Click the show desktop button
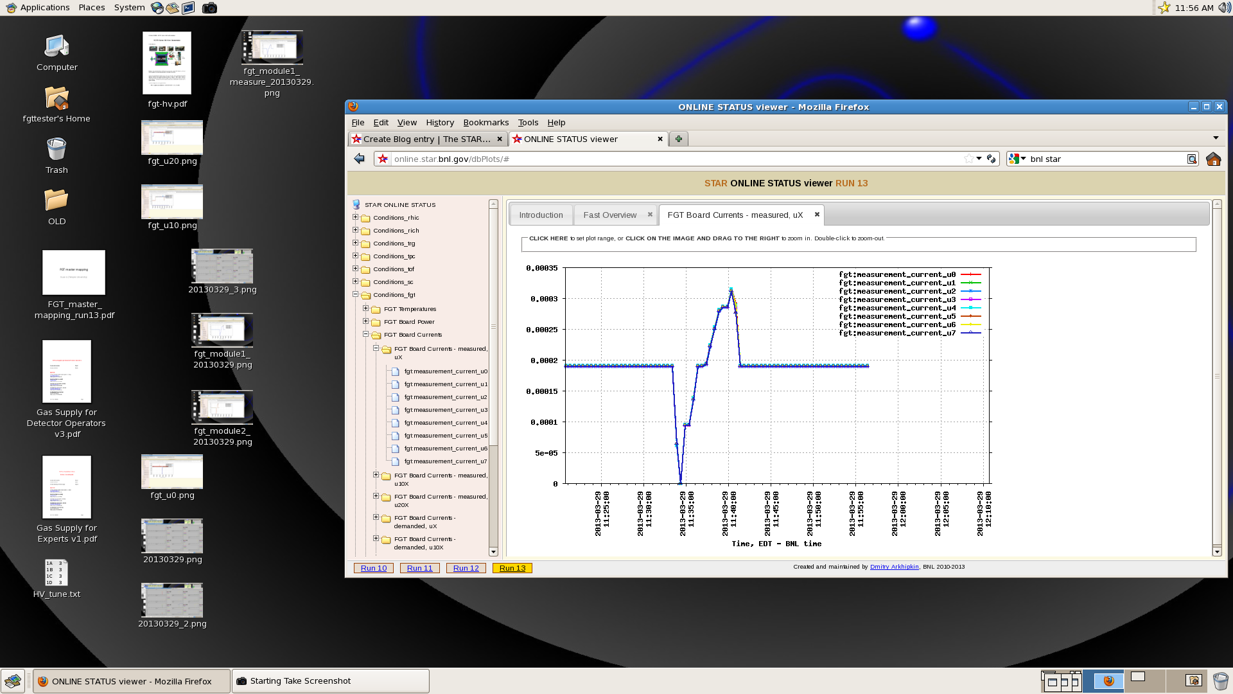 coord(13,681)
